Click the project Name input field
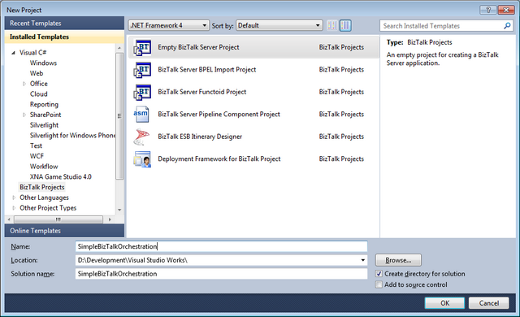This screenshot has height=317, width=520. point(221,246)
